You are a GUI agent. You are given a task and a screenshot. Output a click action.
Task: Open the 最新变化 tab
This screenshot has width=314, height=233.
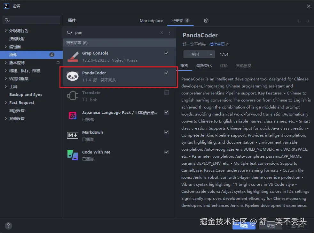coord(204,65)
